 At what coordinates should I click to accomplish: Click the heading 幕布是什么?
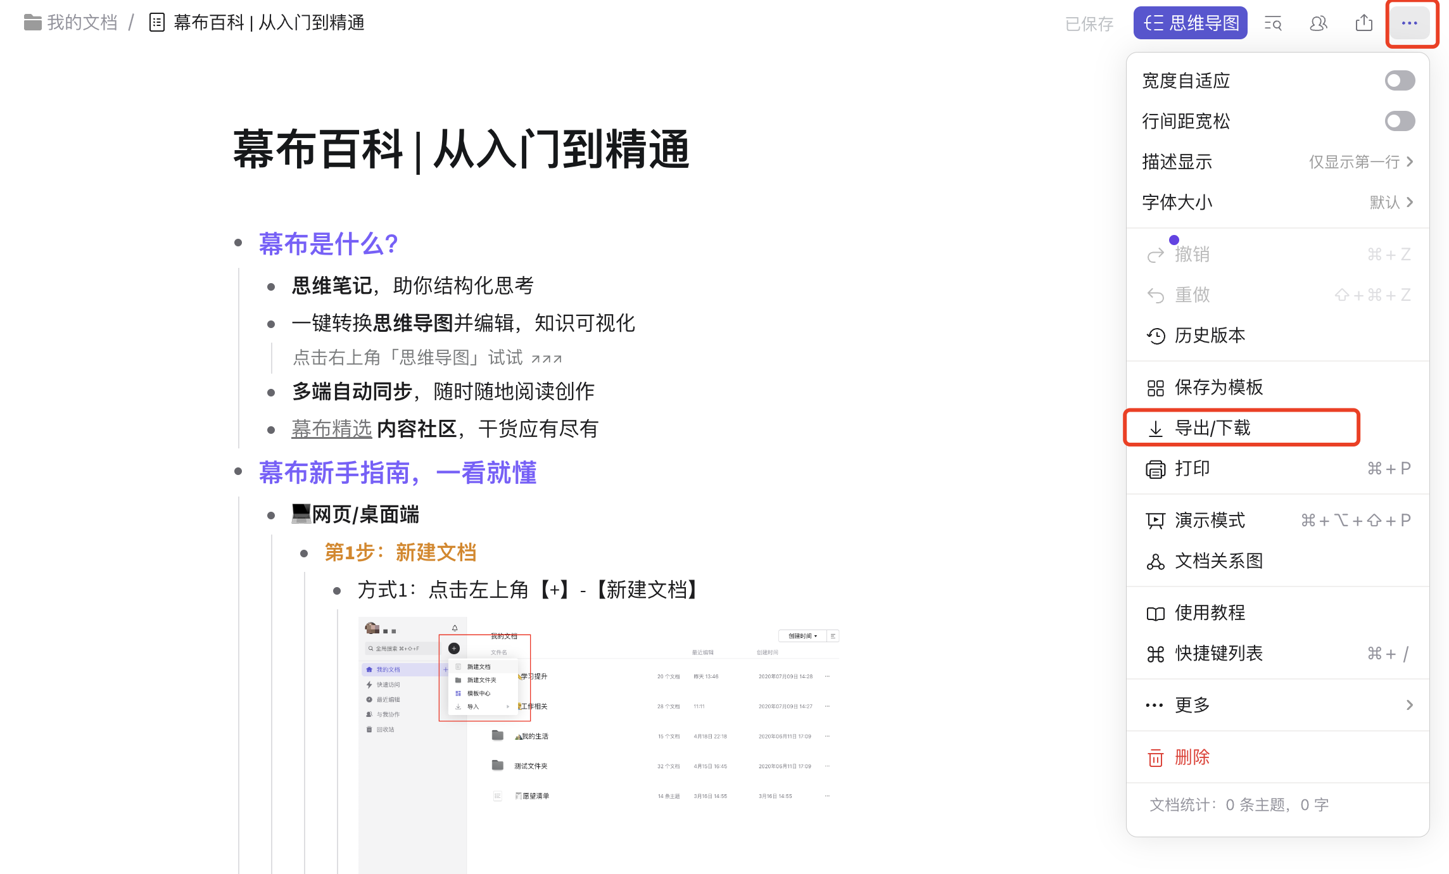coord(328,244)
